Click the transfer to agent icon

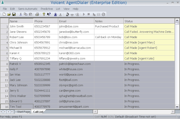point(77,14)
